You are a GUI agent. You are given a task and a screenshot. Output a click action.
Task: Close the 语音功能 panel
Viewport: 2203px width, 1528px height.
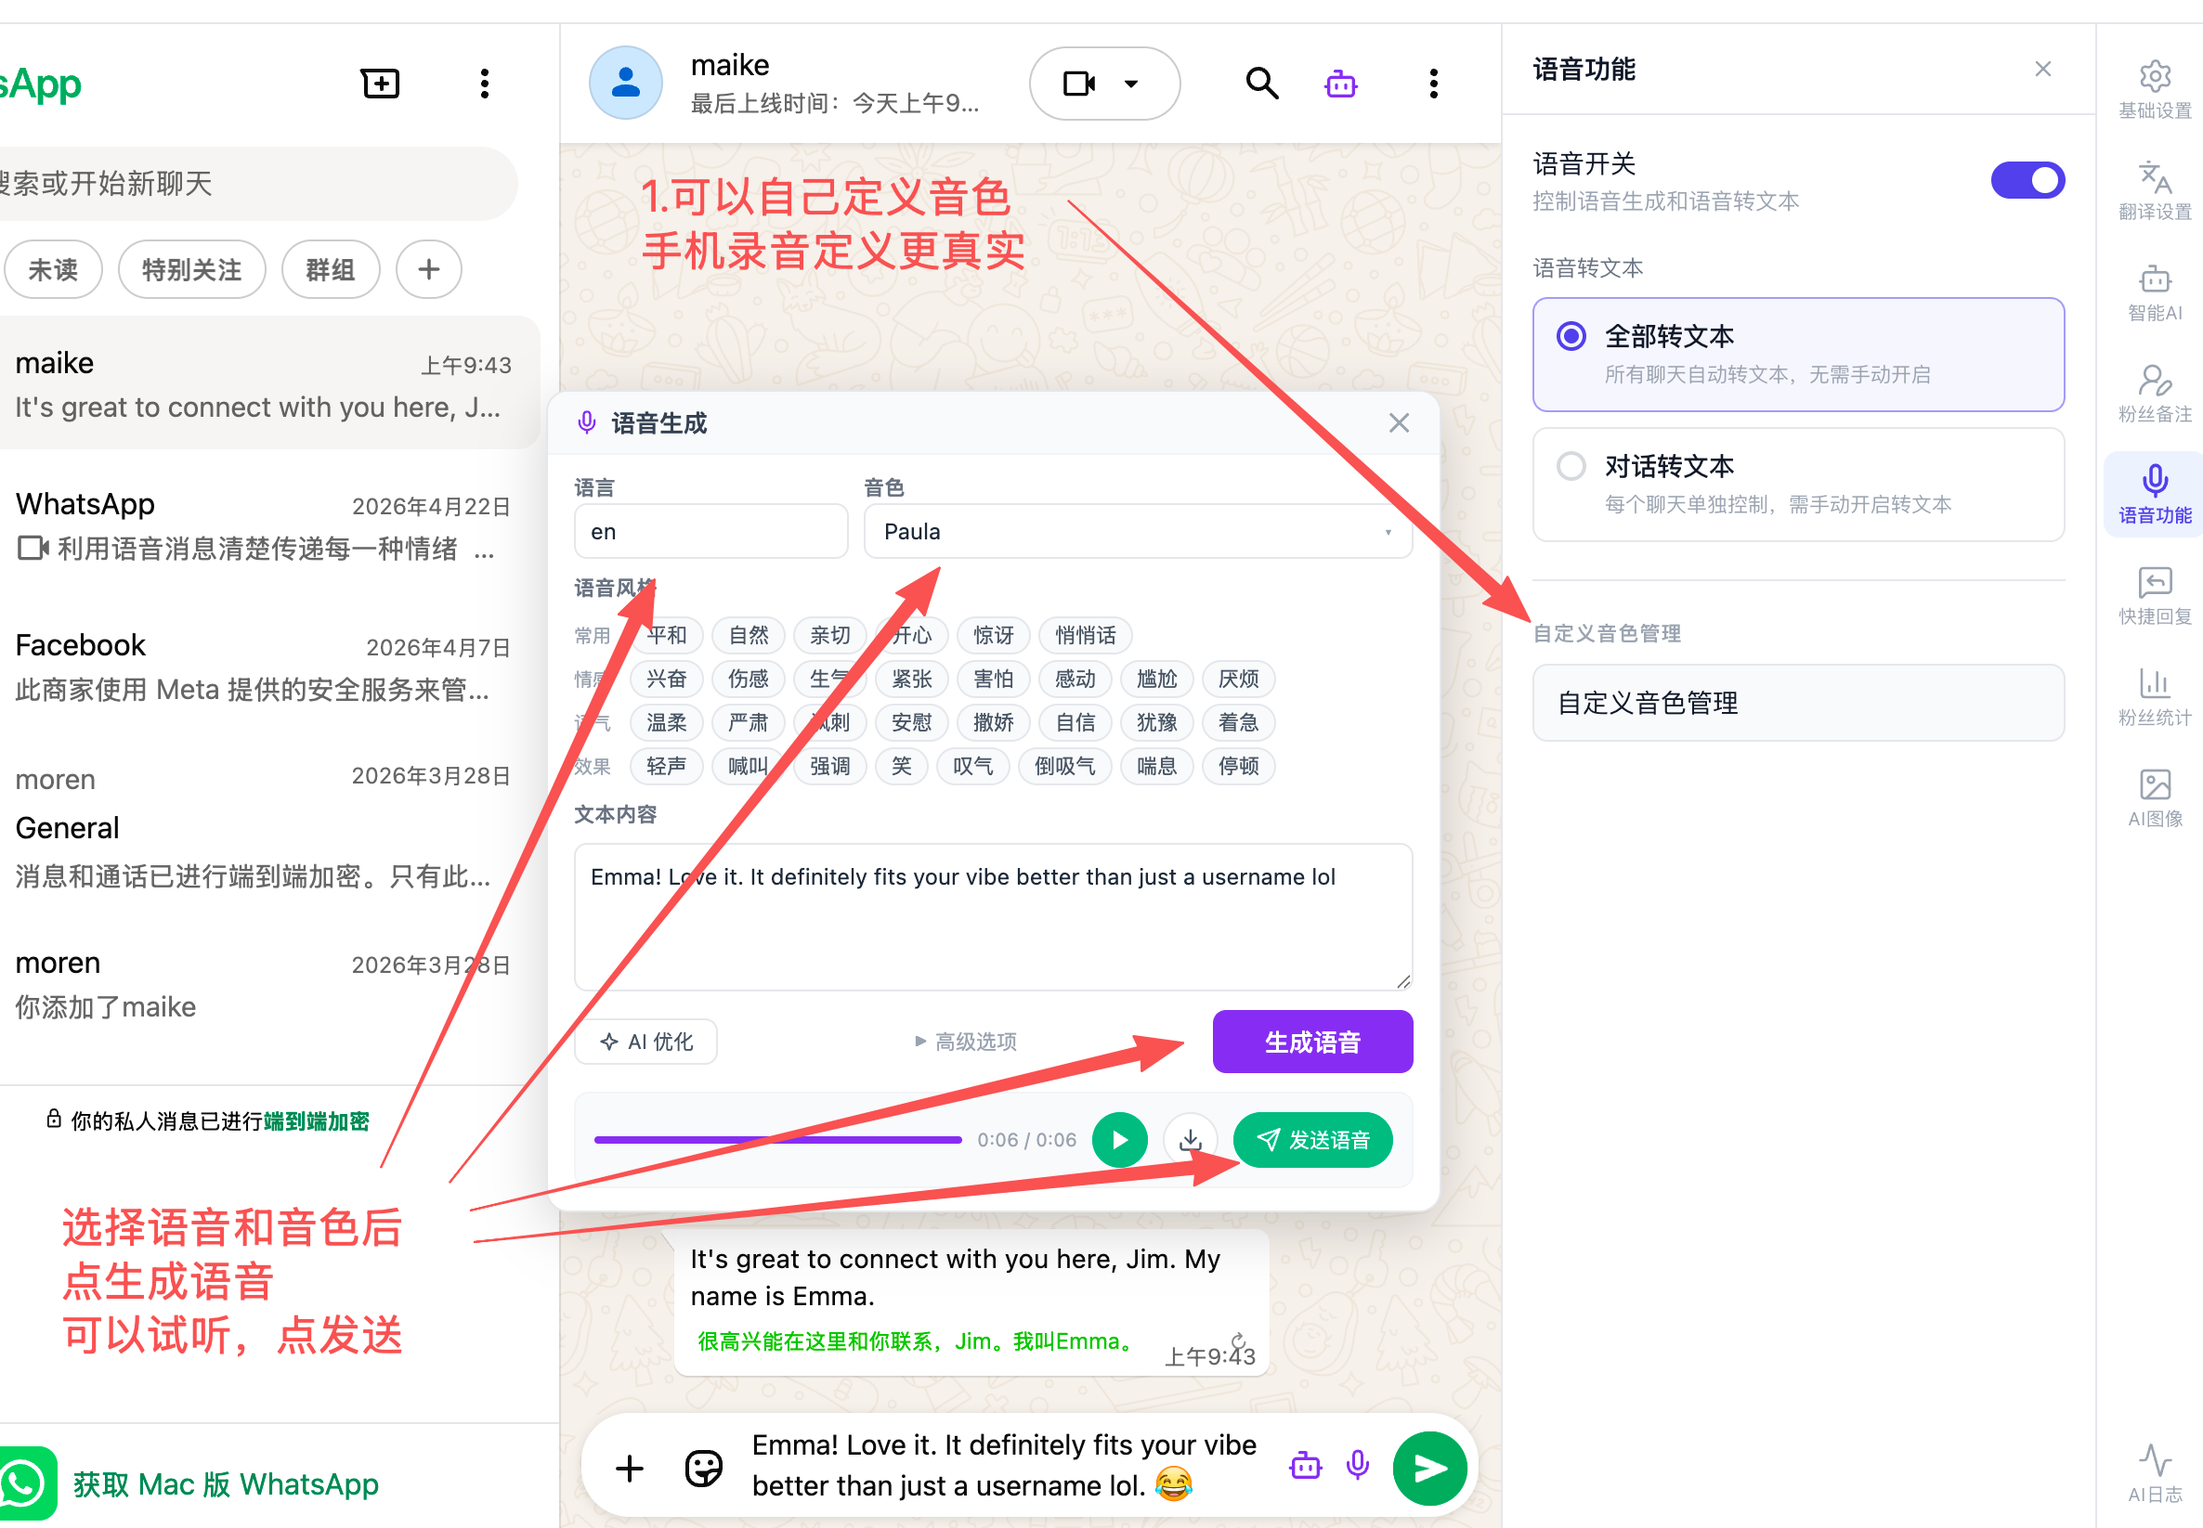tap(2043, 69)
